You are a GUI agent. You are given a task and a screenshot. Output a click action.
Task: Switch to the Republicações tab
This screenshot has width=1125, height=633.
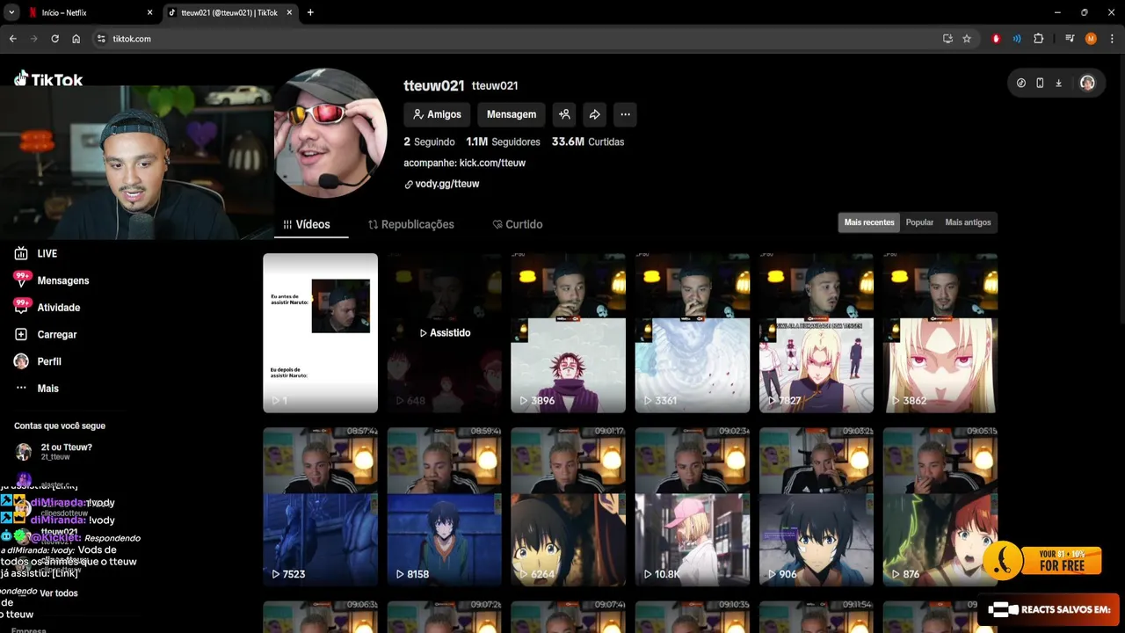[x=411, y=224]
